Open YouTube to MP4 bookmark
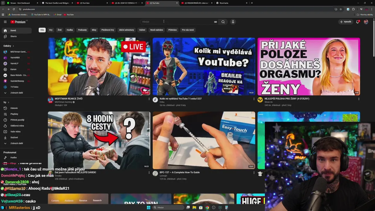 [41, 15]
